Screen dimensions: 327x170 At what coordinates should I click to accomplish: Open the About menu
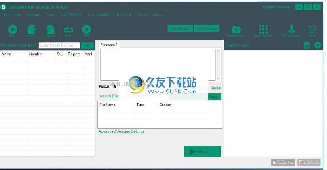[158, 15]
